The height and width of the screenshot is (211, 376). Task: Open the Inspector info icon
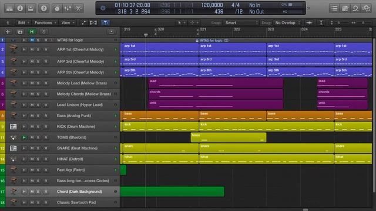[x=20, y=8]
